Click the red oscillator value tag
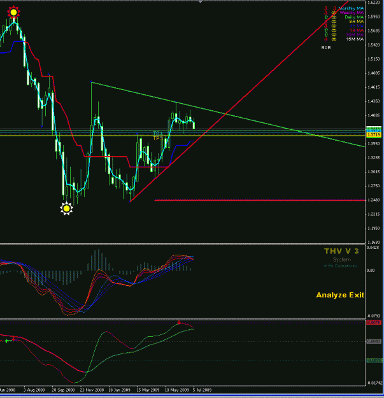The width and height of the screenshot is (384, 398). 374,322
